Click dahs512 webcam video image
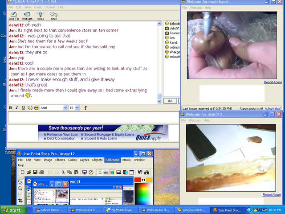The image size is (285, 214). pos(231,158)
